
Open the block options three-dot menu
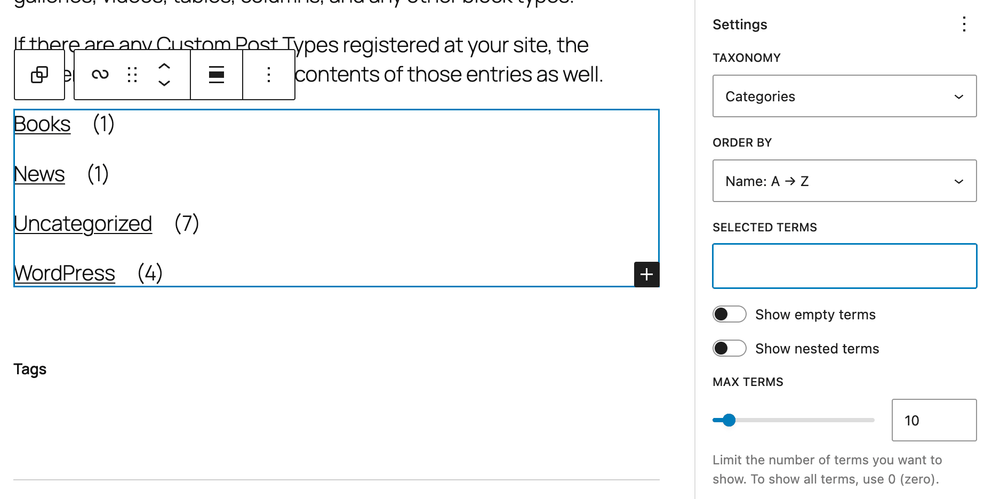coord(269,75)
